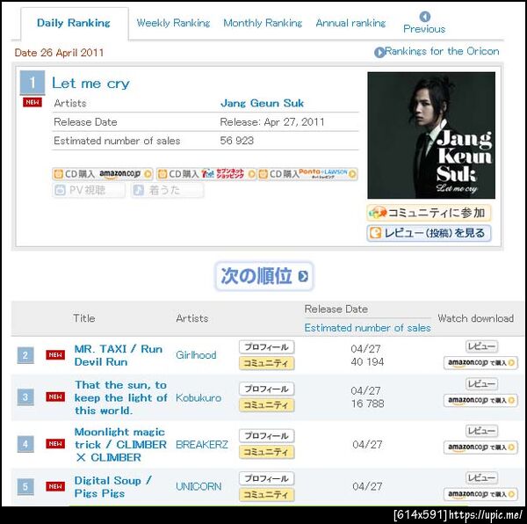Open the Daily Ranking tab
This screenshot has height=524, width=527.
point(74,23)
